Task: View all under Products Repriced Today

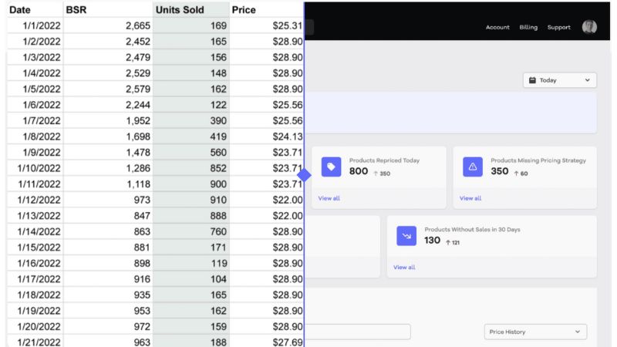Action: point(329,198)
